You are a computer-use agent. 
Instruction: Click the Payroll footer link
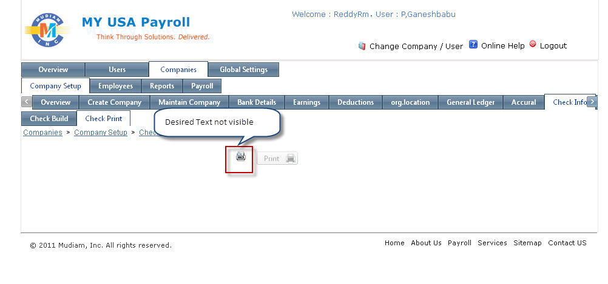click(x=459, y=243)
